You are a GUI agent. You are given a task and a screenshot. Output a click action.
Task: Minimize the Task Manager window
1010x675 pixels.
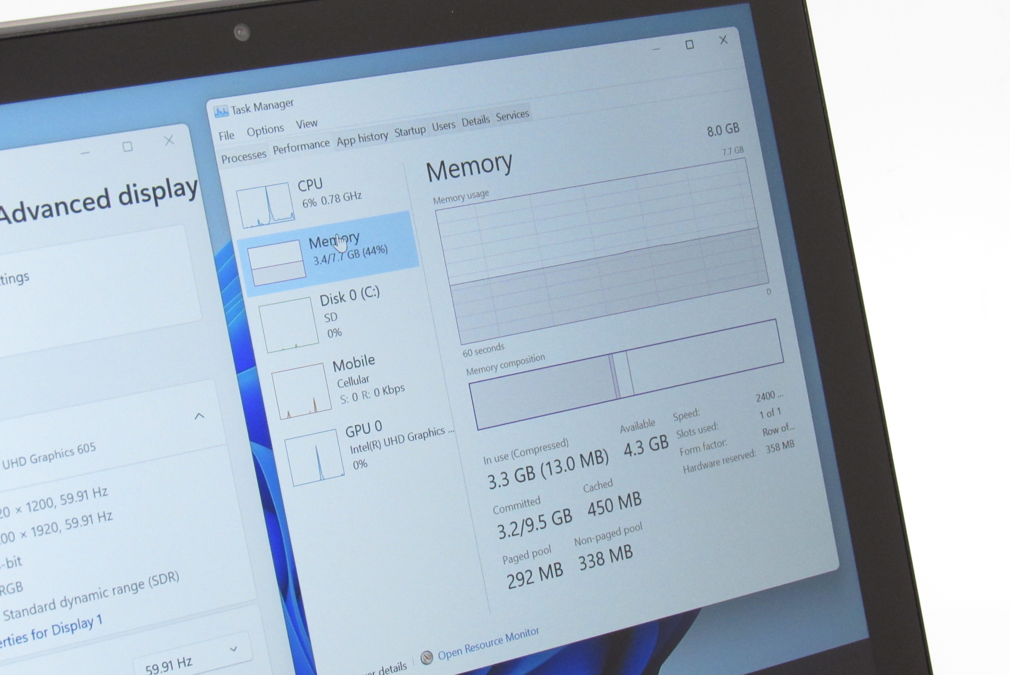(656, 49)
